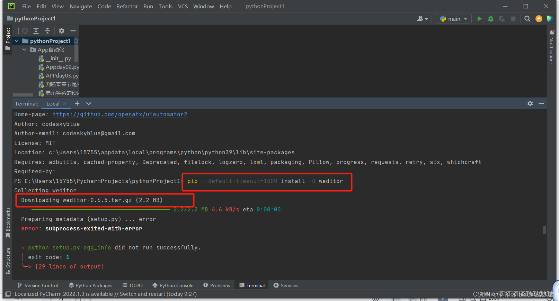Open the Problems tool tab
The image size is (559, 301).
click(x=217, y=285)
